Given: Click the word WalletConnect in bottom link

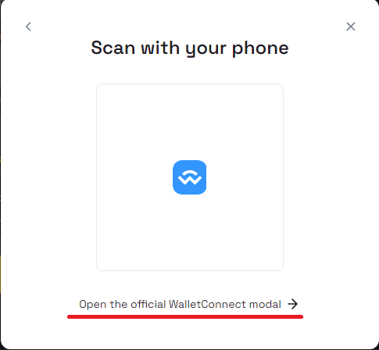Looking at the screenshot, I should (207, 304).
